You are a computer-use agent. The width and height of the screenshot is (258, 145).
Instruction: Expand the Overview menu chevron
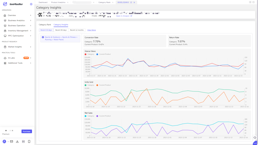click(30, 15)
